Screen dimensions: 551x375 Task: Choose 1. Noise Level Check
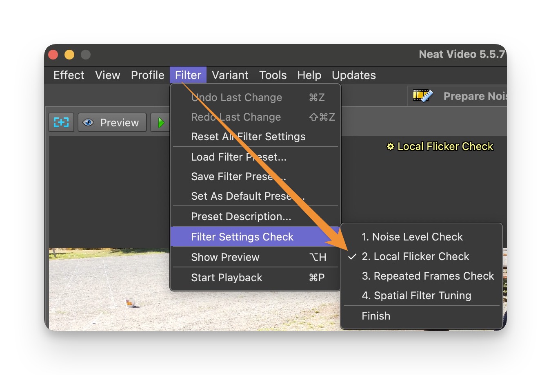coord(412,237)
